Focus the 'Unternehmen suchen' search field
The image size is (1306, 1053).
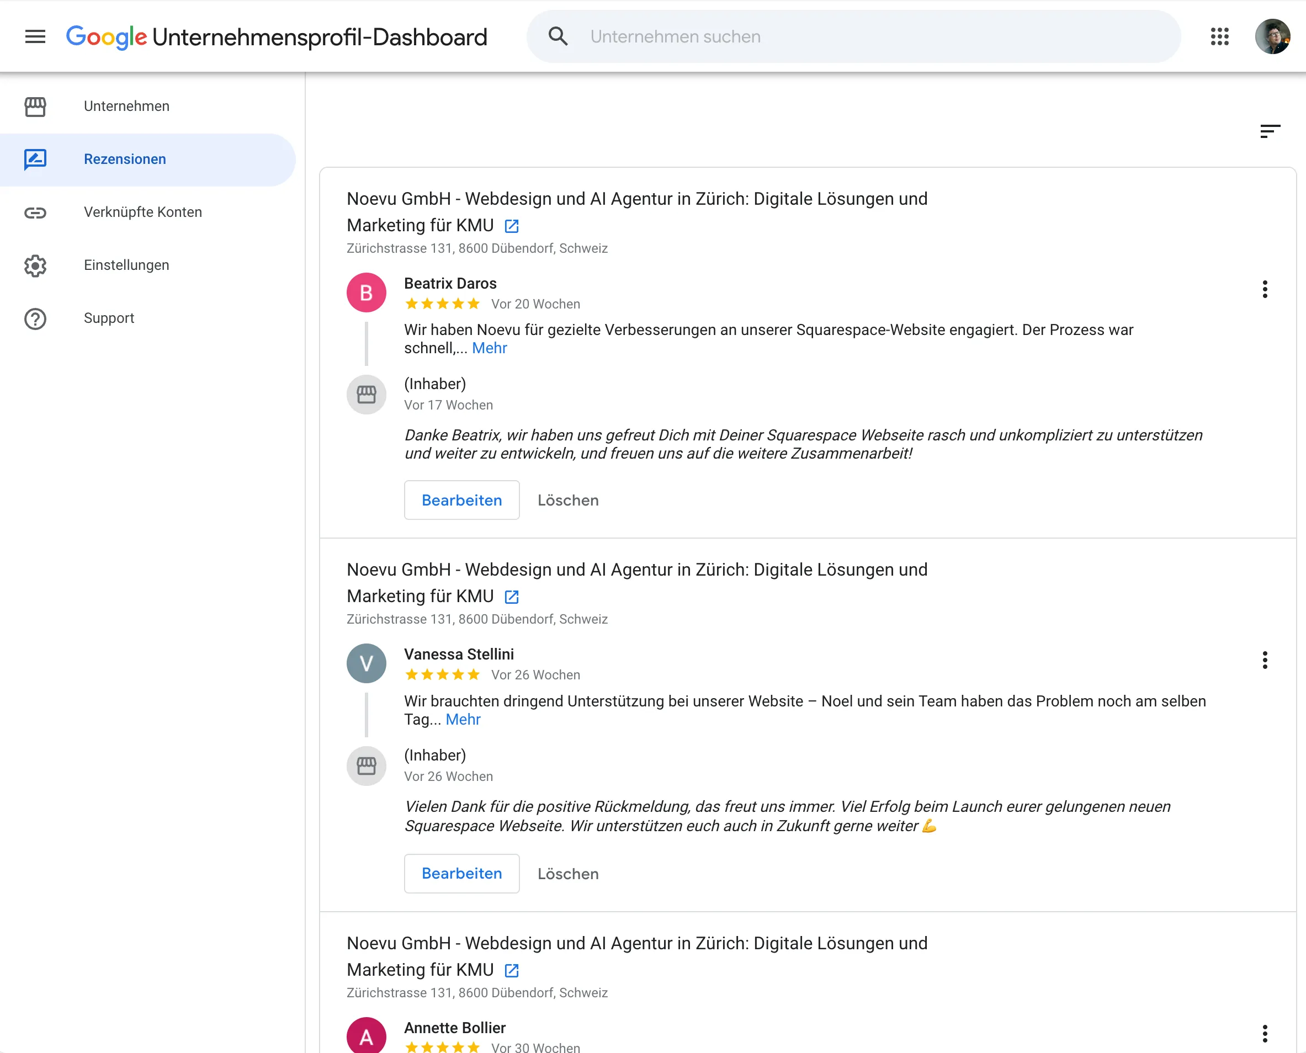point(853,36)
